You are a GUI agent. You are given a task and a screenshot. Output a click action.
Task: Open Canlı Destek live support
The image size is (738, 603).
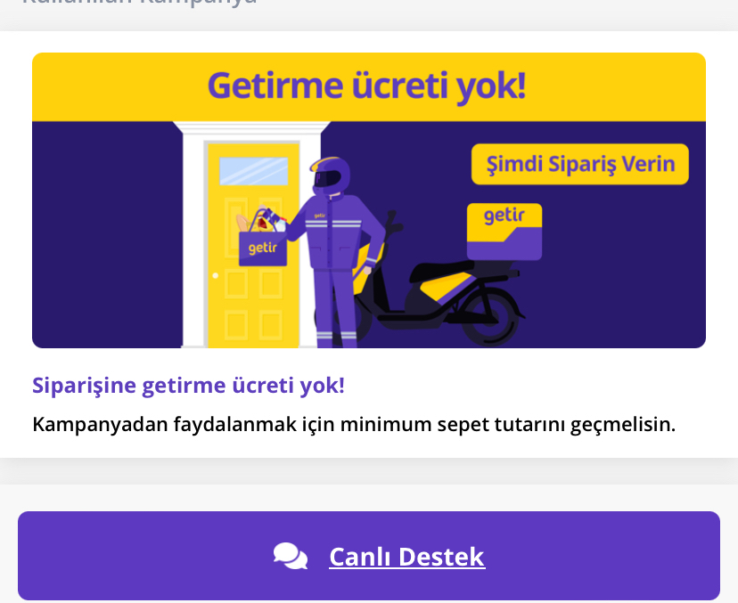369,556
